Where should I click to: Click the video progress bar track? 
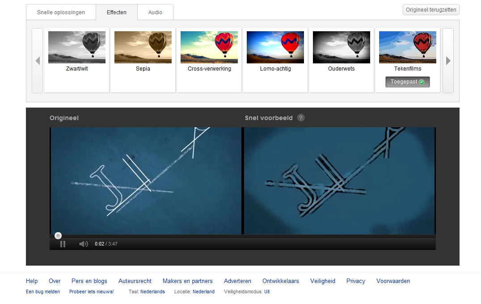tap(242, 236)
